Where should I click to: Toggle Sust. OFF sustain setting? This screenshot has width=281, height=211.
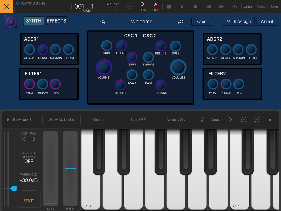coord(138,120)
